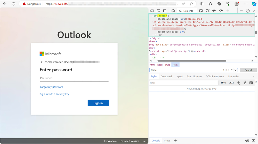Open the Sources bug icon tool
258x144 pixels.
click(207, 11)
